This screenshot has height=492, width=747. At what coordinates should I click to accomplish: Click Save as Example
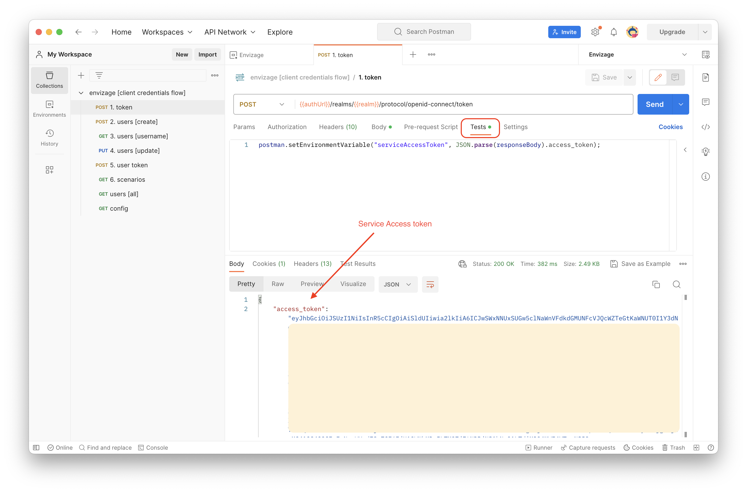click(640, 264)
